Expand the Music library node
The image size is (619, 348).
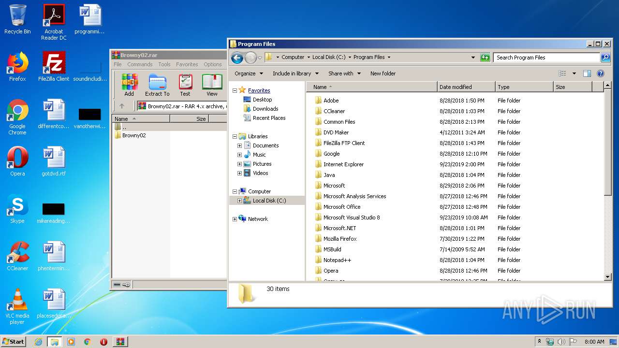tap(239, 155)
